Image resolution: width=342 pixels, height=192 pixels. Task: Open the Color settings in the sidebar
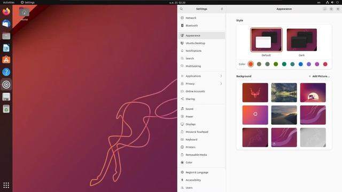point(201,162)
